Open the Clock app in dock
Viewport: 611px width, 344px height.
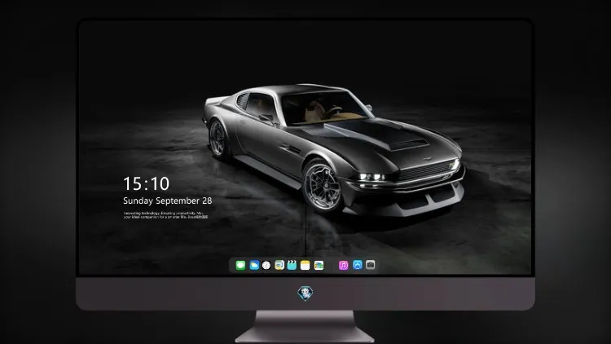click(x=266, y=265)
